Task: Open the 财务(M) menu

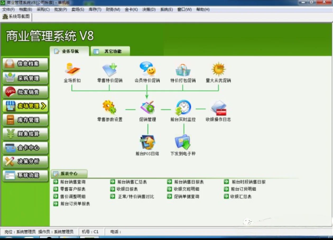Action: (x=113, y=10)
